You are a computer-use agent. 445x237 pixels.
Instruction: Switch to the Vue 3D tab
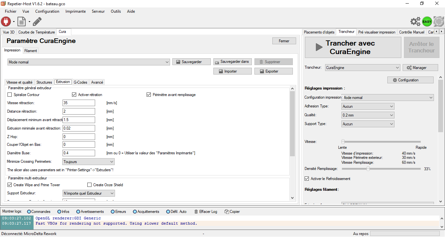tap(9, 32)
